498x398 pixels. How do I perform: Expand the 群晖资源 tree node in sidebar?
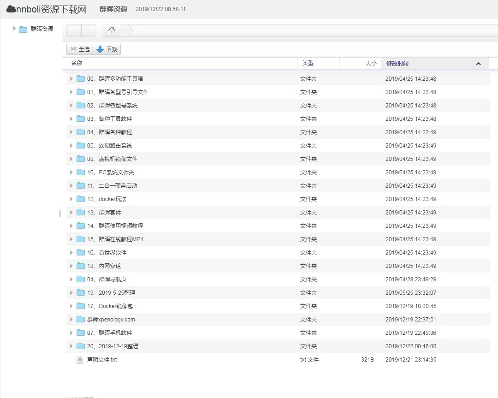14,29
